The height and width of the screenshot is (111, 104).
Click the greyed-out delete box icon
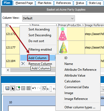click(23, 88)
